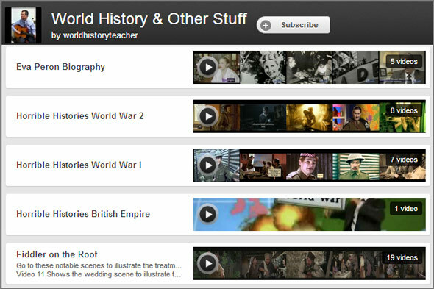Viewport: 434px width, 289px height.
Task: Play the Eva Peron Biography playlist
Action: point(208,67)
